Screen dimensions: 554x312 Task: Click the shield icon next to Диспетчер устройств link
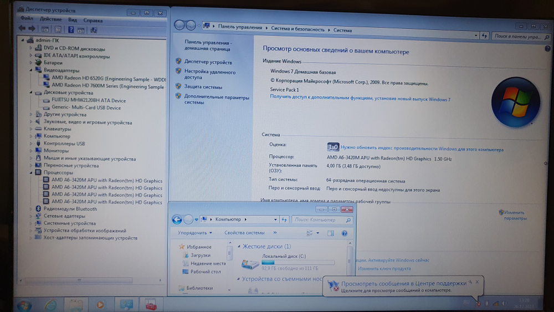[x=178, y=62]
